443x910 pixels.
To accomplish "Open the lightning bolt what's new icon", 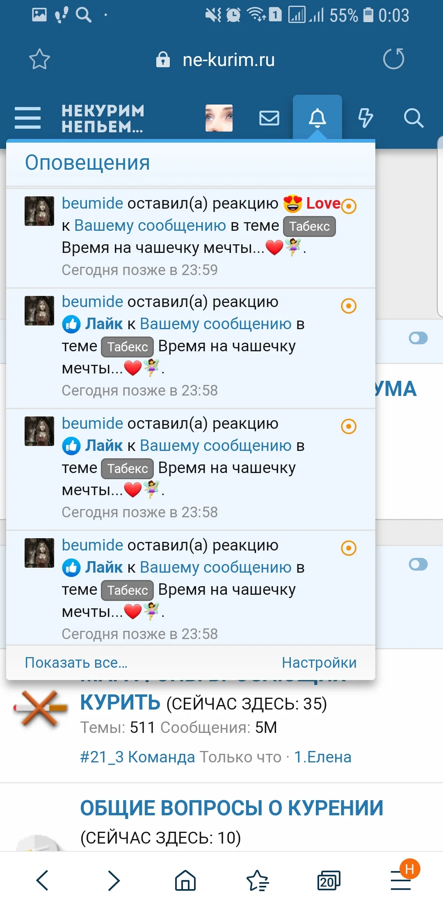I will tap(365, 118).
